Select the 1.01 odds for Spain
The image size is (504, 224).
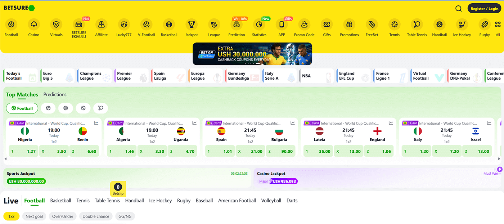point(220,151)
